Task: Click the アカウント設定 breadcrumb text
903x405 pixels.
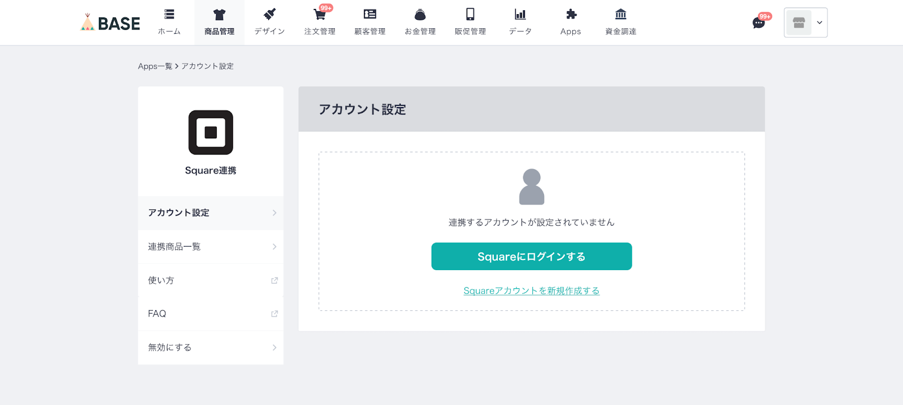Action: tap(207, 66)
